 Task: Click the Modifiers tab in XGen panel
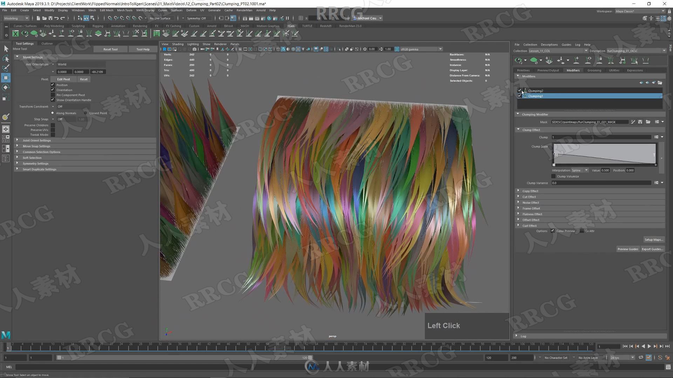tap(573, 70)
